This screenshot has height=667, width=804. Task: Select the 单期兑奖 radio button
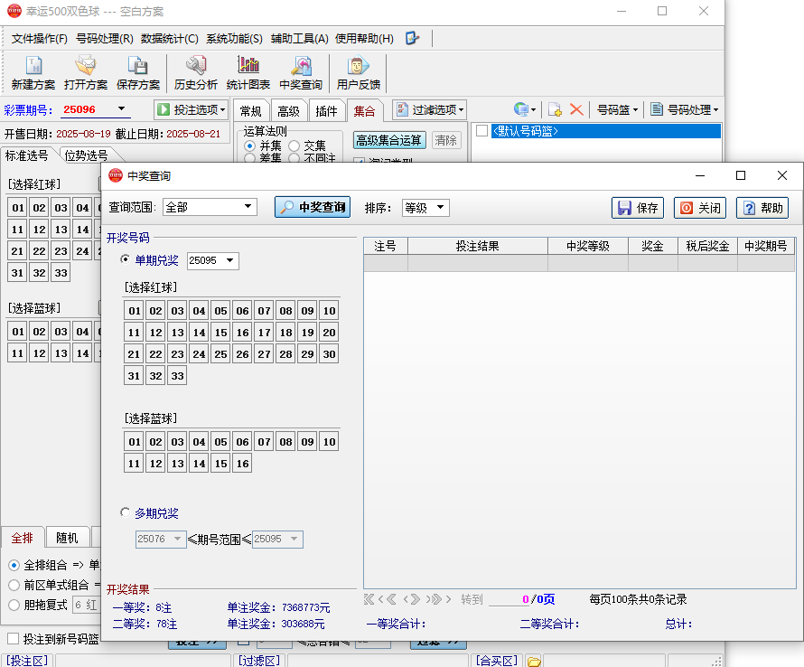(x=126, y=260)
